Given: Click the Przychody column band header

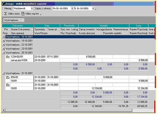Looking at the screenshot, I should (x=69, y=26).
